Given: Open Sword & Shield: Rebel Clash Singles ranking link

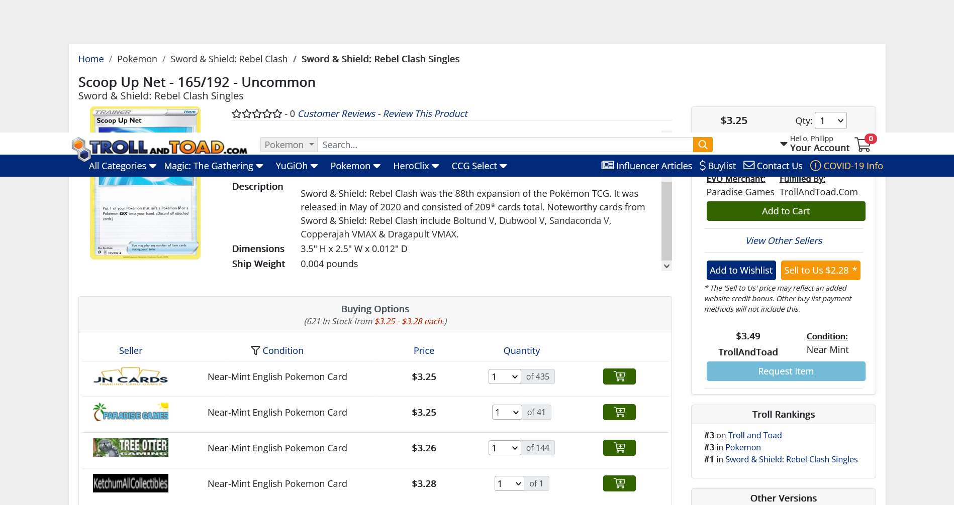Looking at the screenshot, I should (x=791, y=459).
